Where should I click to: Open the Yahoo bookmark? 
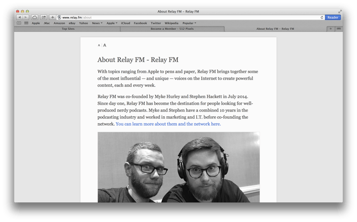83,23
